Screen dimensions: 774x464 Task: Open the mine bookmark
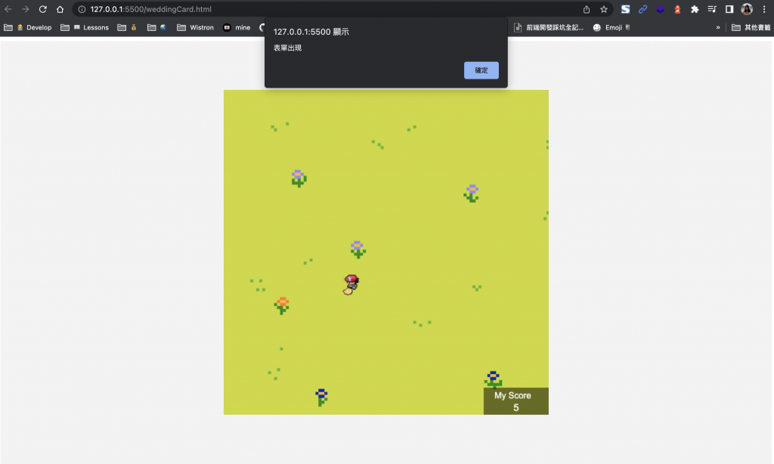[x=237, y=28]
